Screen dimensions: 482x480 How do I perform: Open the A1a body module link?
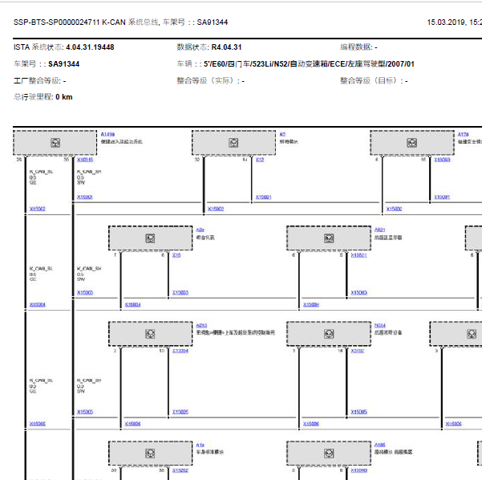coord(200,445)
